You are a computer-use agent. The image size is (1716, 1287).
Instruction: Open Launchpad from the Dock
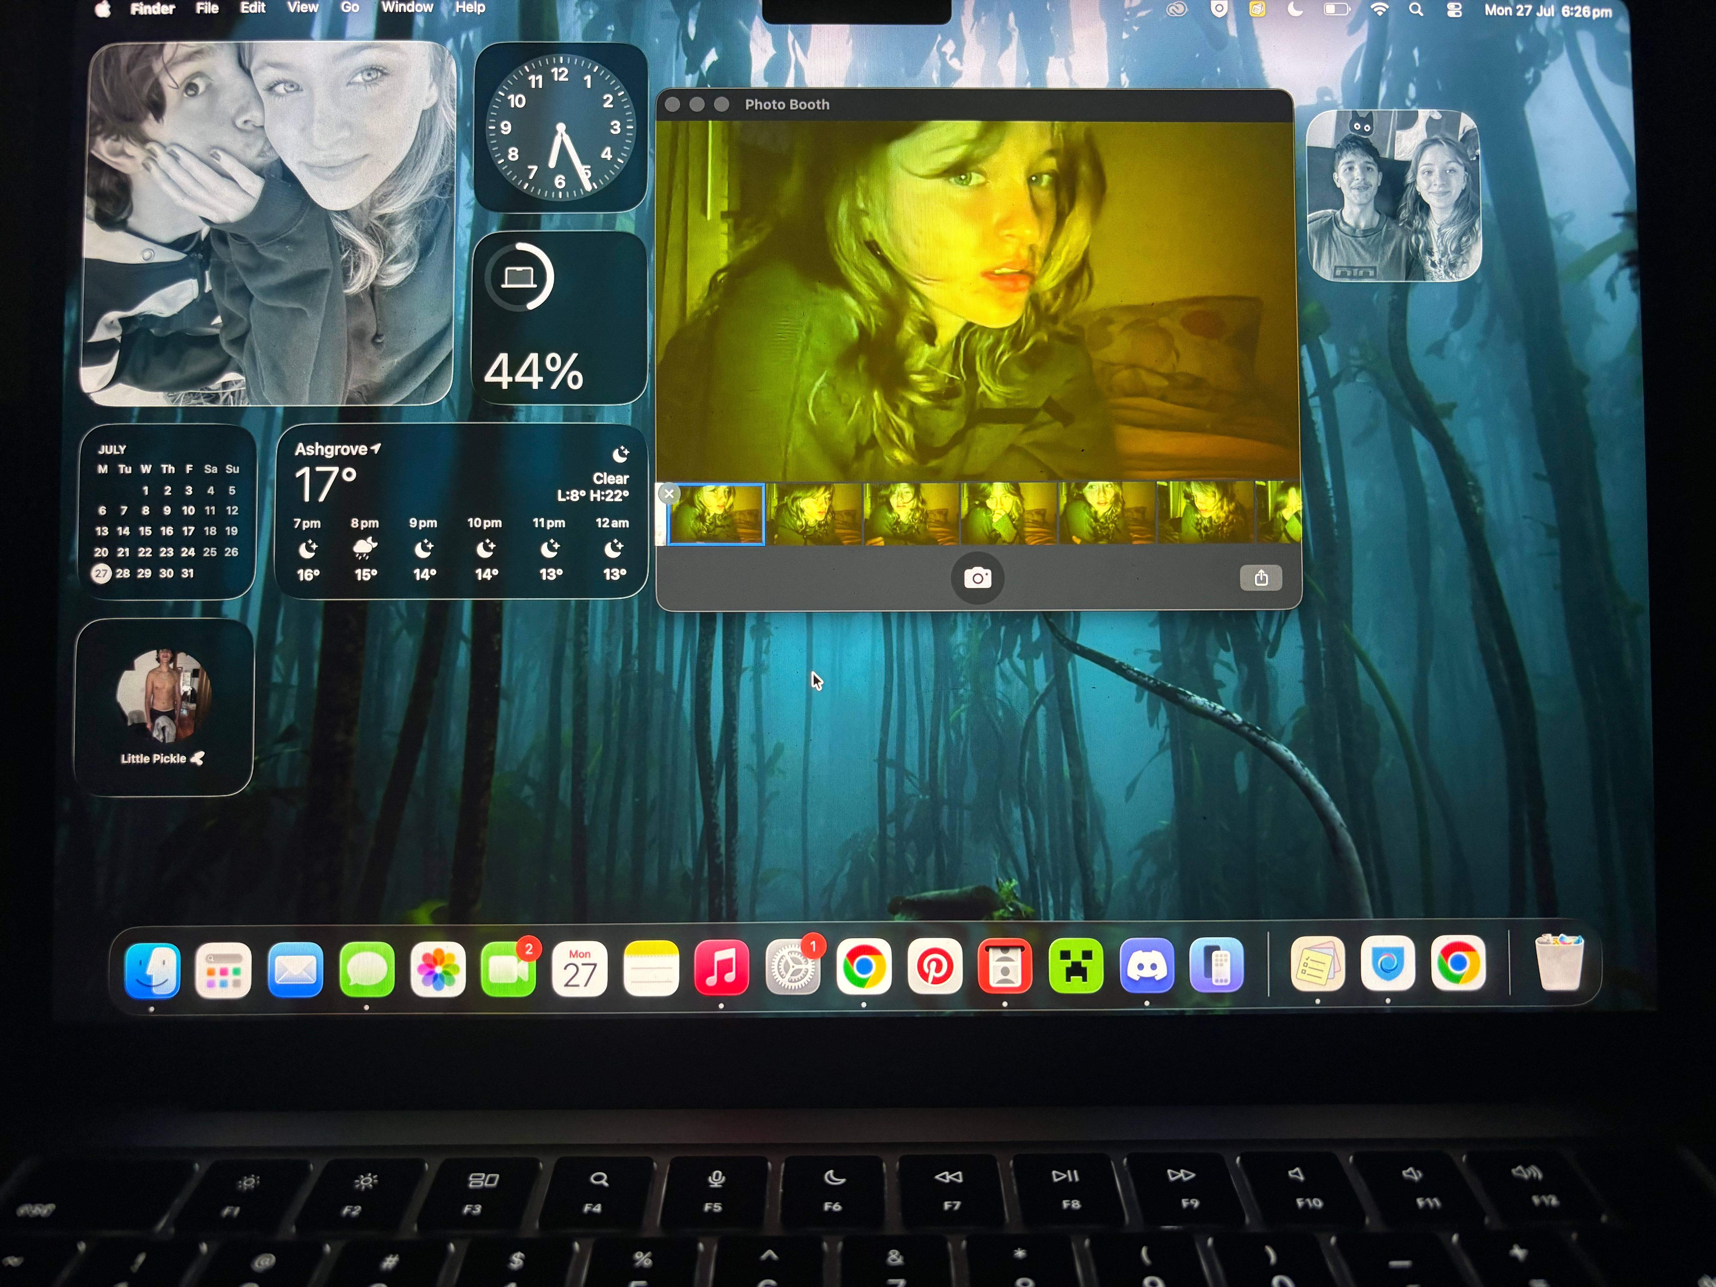(x=224, y=970)
